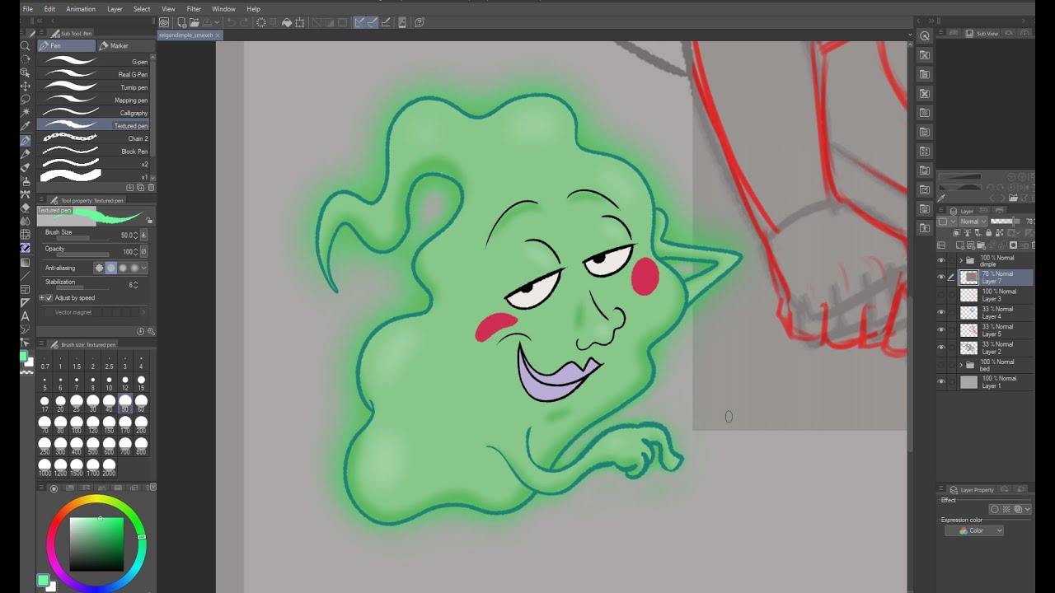This screenshot has height=593, width=1055.
Task: Choose the G-pen sub tool
Action: click(x=93, y=62)
